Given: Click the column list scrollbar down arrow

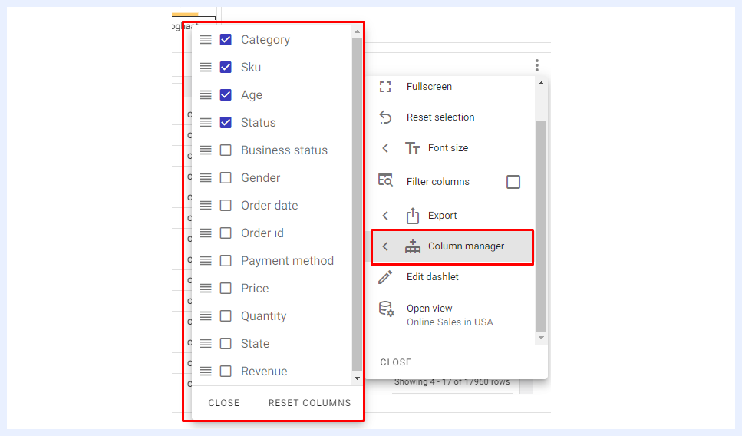Looking at the screenshot, I should click(x=357, y=378).
